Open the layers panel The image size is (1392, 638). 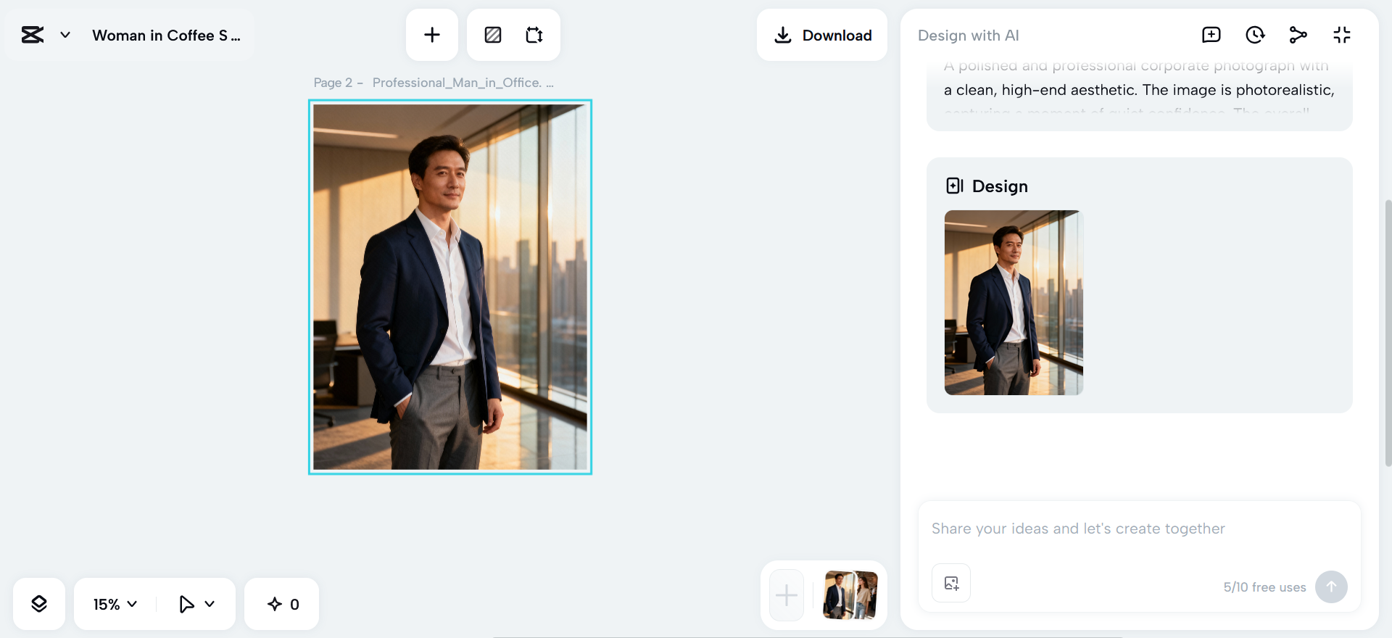(39, 604)
